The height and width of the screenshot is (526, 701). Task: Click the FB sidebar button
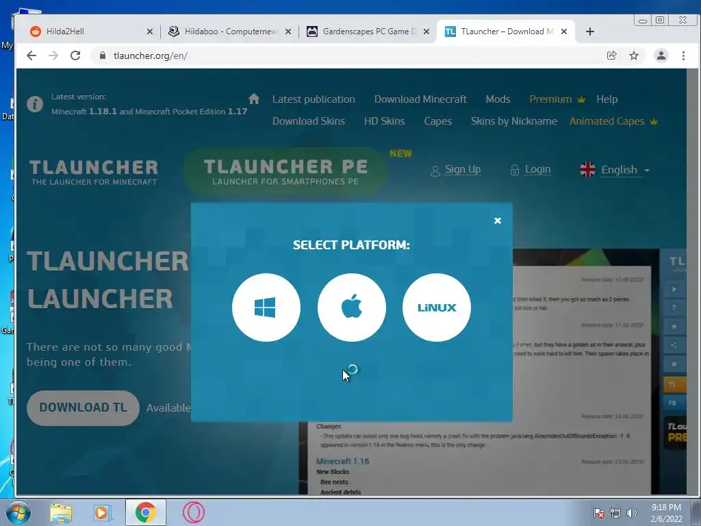coord(674,403)
